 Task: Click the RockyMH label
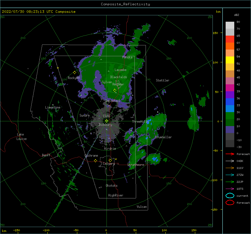[74, 78]
